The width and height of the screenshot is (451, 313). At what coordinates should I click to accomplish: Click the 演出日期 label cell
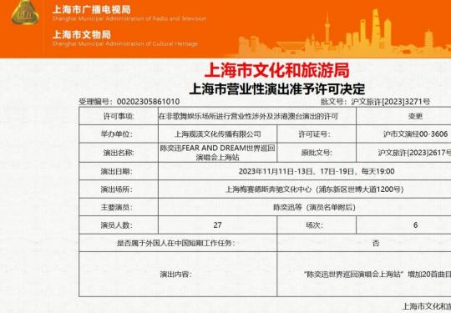click(119, 171)
